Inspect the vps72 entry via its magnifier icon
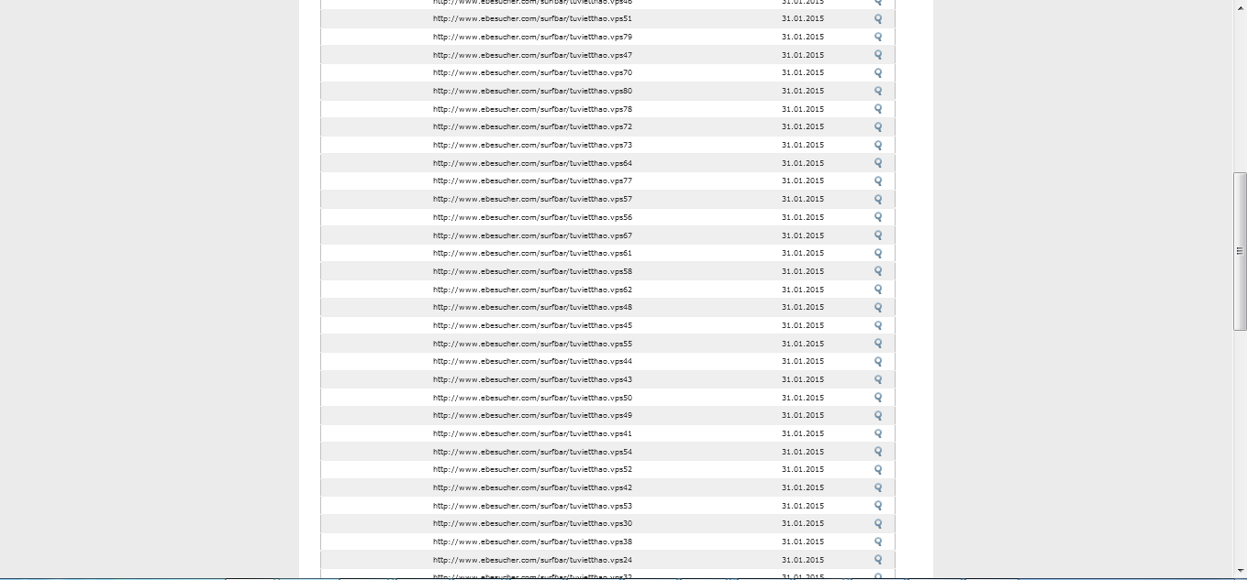The image size is (1247, 580). point(878,127)
